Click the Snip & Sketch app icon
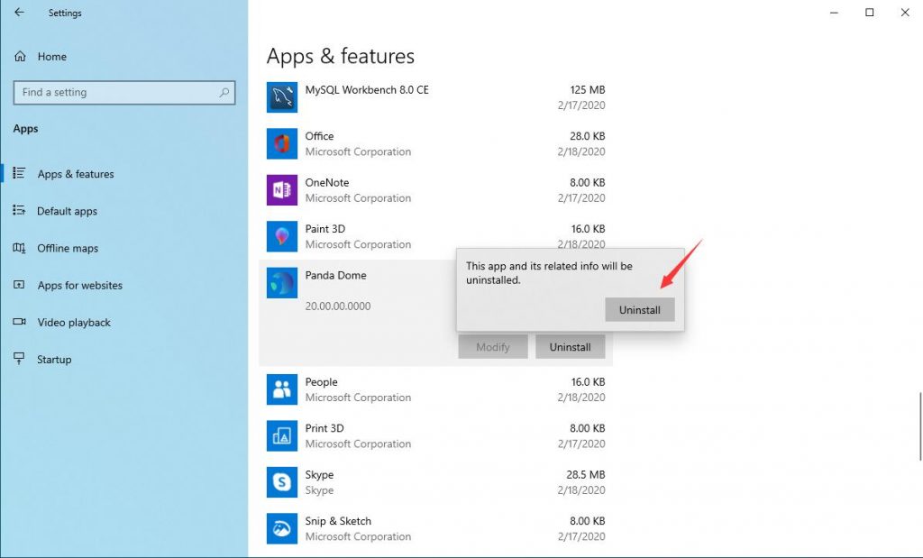923x558 pixels. point(282,528)
